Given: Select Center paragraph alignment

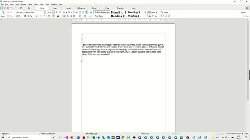Looking at the screenshot, I should tap(68, 16).
